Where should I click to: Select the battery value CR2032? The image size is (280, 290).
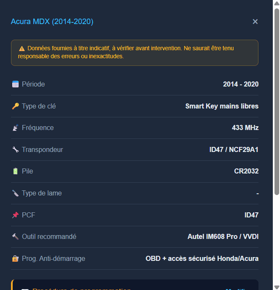click(x=246, y=171)
